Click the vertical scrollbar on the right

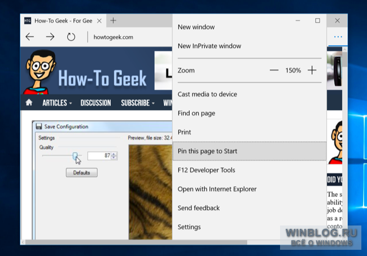344,59
